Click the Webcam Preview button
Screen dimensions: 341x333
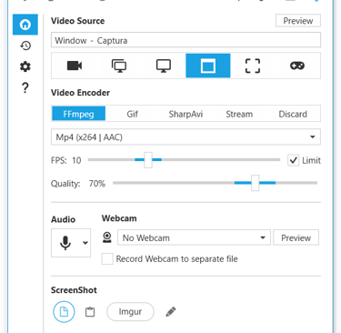tap(296, 237)
